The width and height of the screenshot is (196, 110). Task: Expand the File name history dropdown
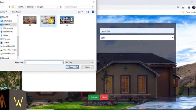[62, 62]
